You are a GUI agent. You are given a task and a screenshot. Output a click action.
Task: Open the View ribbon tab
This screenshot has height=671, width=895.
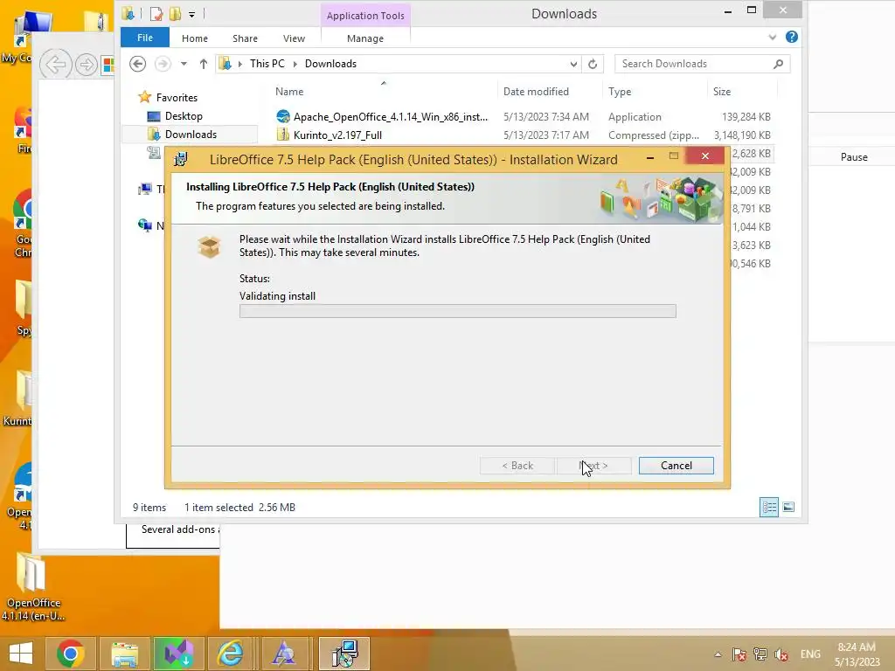(x=294, y=38)
